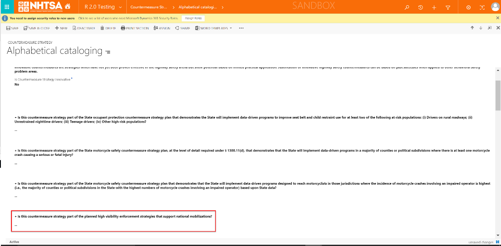501x246 pixels.
Task: Click the plus quick create icon
Action: pyautogui.click(x=434, y=7)
